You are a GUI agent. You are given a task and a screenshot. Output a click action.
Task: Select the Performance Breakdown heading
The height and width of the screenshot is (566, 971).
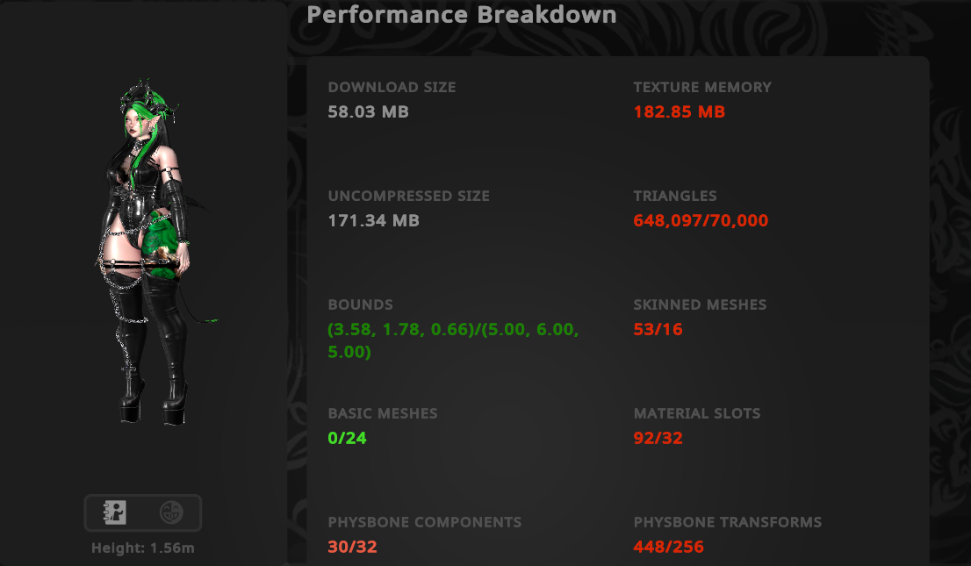pyautogui.click(x=462, y=15)
